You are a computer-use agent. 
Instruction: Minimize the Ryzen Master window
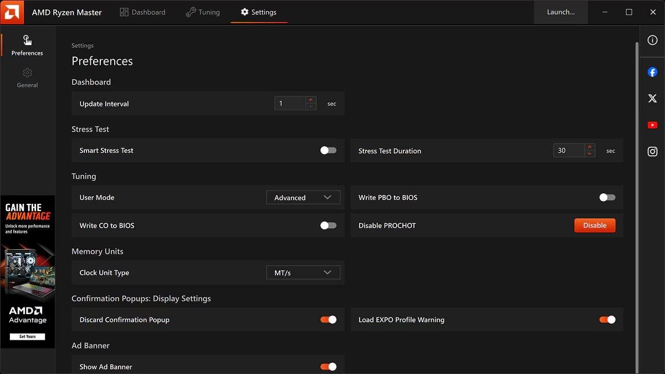(605, 12)
